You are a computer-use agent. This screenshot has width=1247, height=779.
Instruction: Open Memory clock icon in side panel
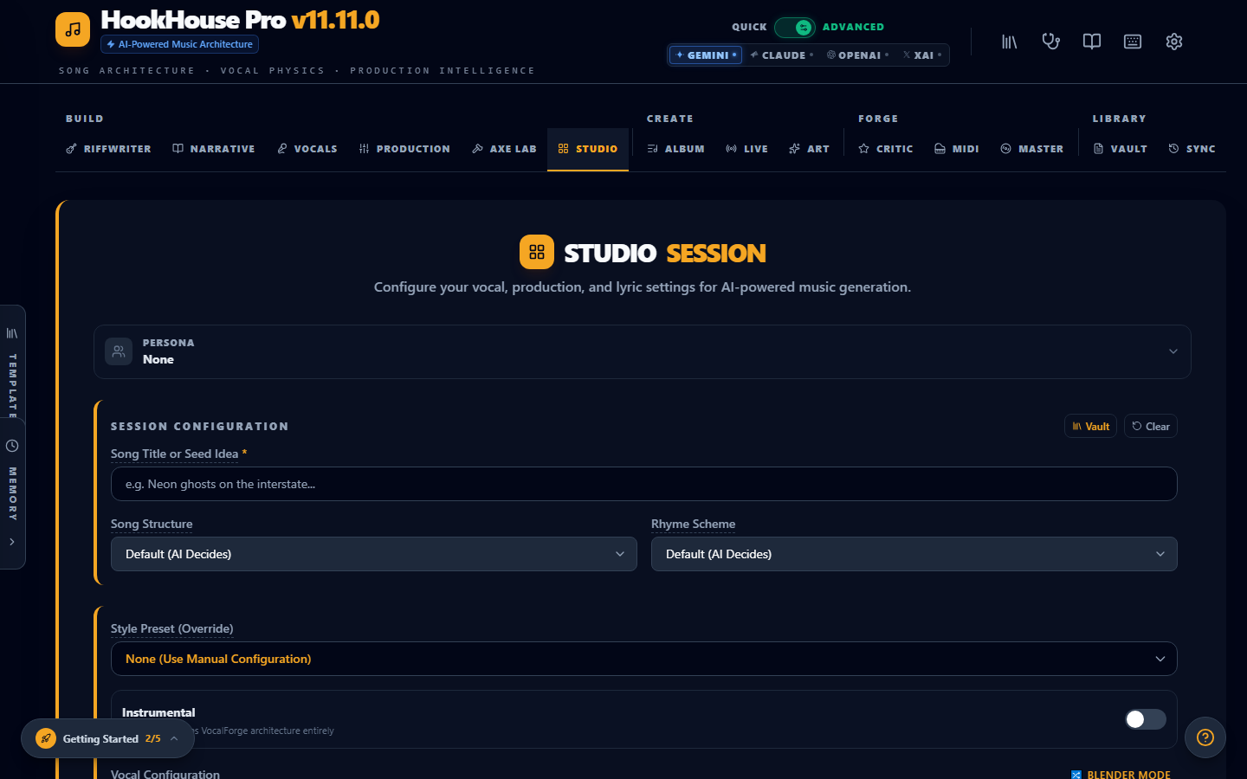(12, 446)
